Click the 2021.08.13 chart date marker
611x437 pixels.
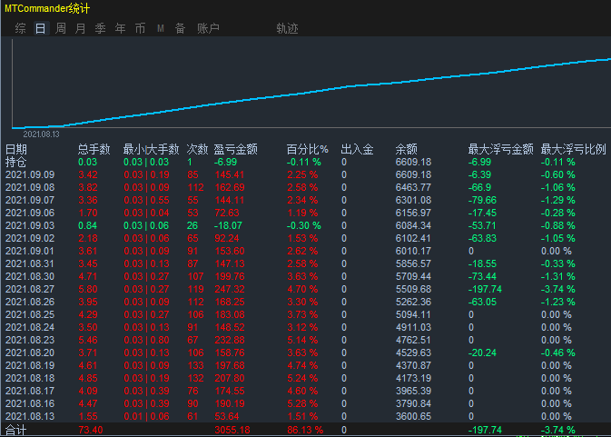click(41, 134)
